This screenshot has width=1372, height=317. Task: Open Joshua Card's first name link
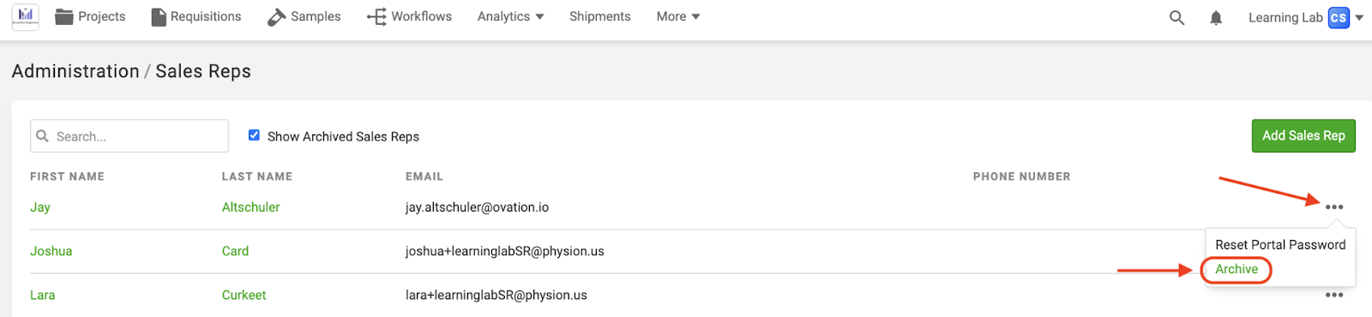pos(51,251)
